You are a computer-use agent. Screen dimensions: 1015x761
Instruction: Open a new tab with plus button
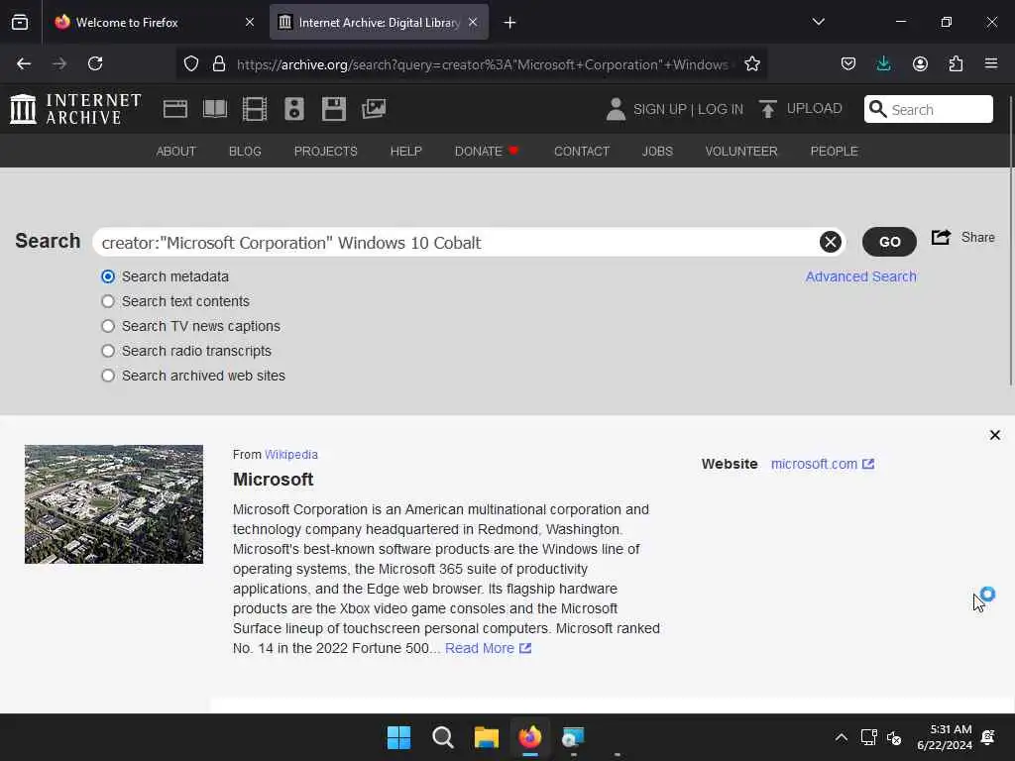(x=510, y=23)
